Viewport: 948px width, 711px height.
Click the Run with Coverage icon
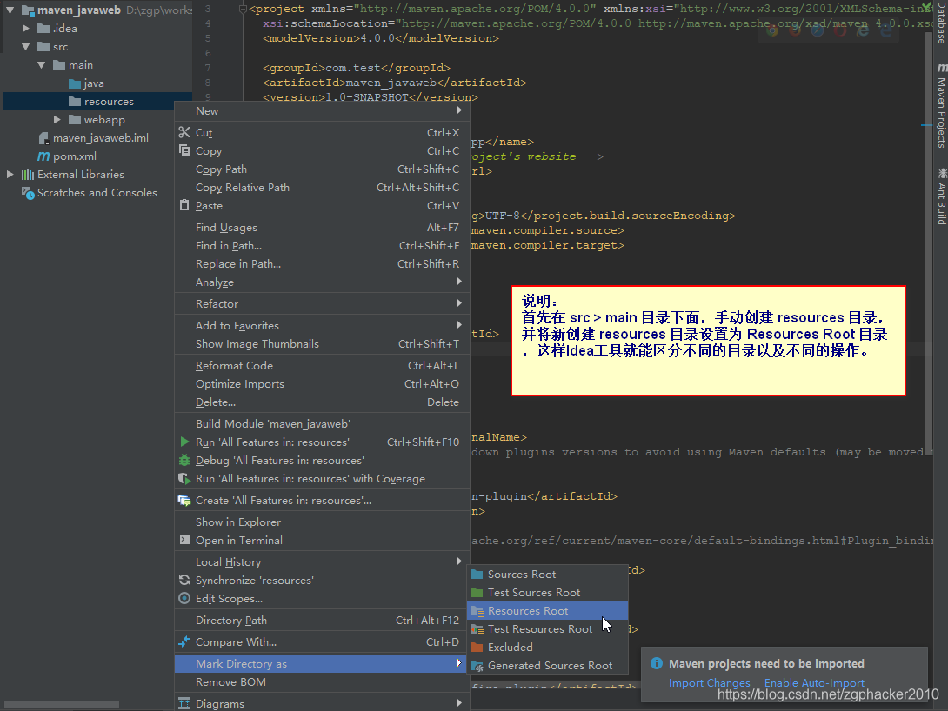184,478
